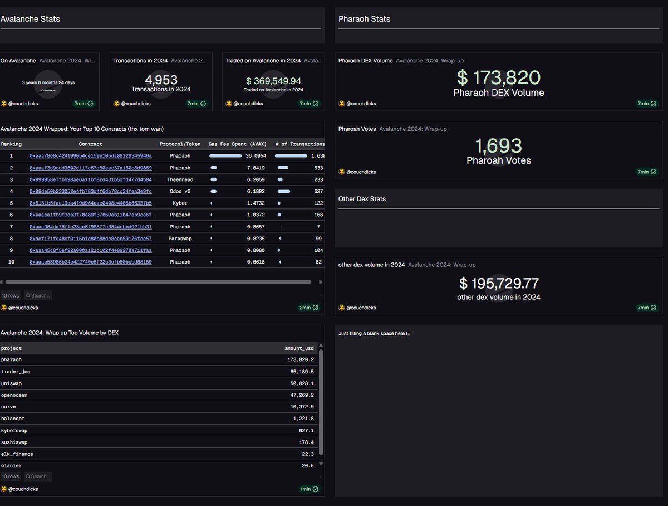This screenshot has height=506, width=668.
Task: Sort by the Protocol/Token column header
Action: pyautogui.click(x=180, y=144)
